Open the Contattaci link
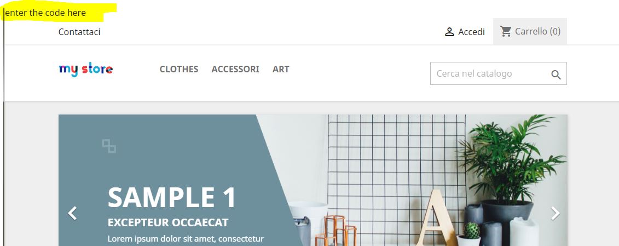The width and height of the screenshot is (619, 246). tap(79, 32)
